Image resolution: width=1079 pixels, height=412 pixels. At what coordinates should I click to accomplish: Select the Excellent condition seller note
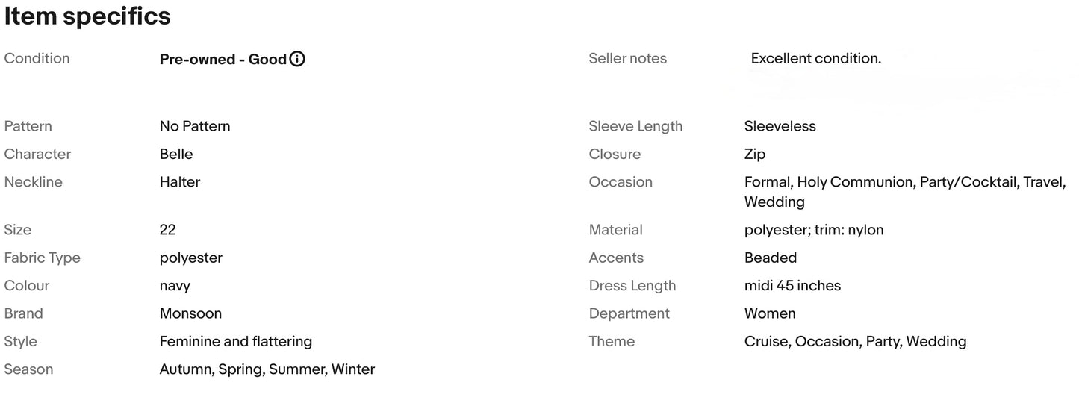point(815,58)
